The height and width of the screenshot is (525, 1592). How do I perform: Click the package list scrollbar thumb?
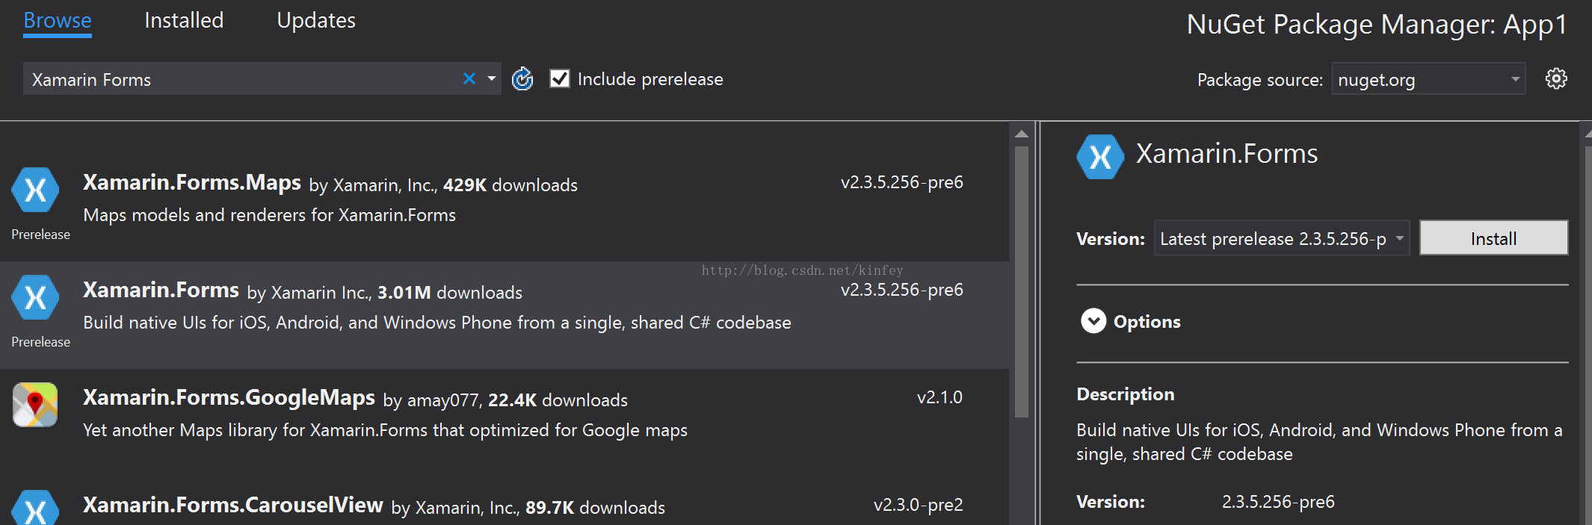tap(1022, 282)
